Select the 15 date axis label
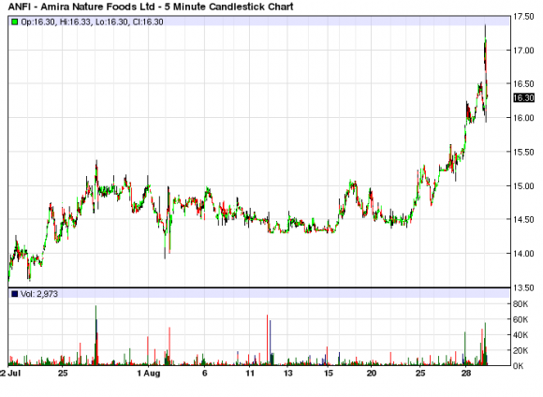Screen dimensions: 543x397 click(x=329, y=374)
